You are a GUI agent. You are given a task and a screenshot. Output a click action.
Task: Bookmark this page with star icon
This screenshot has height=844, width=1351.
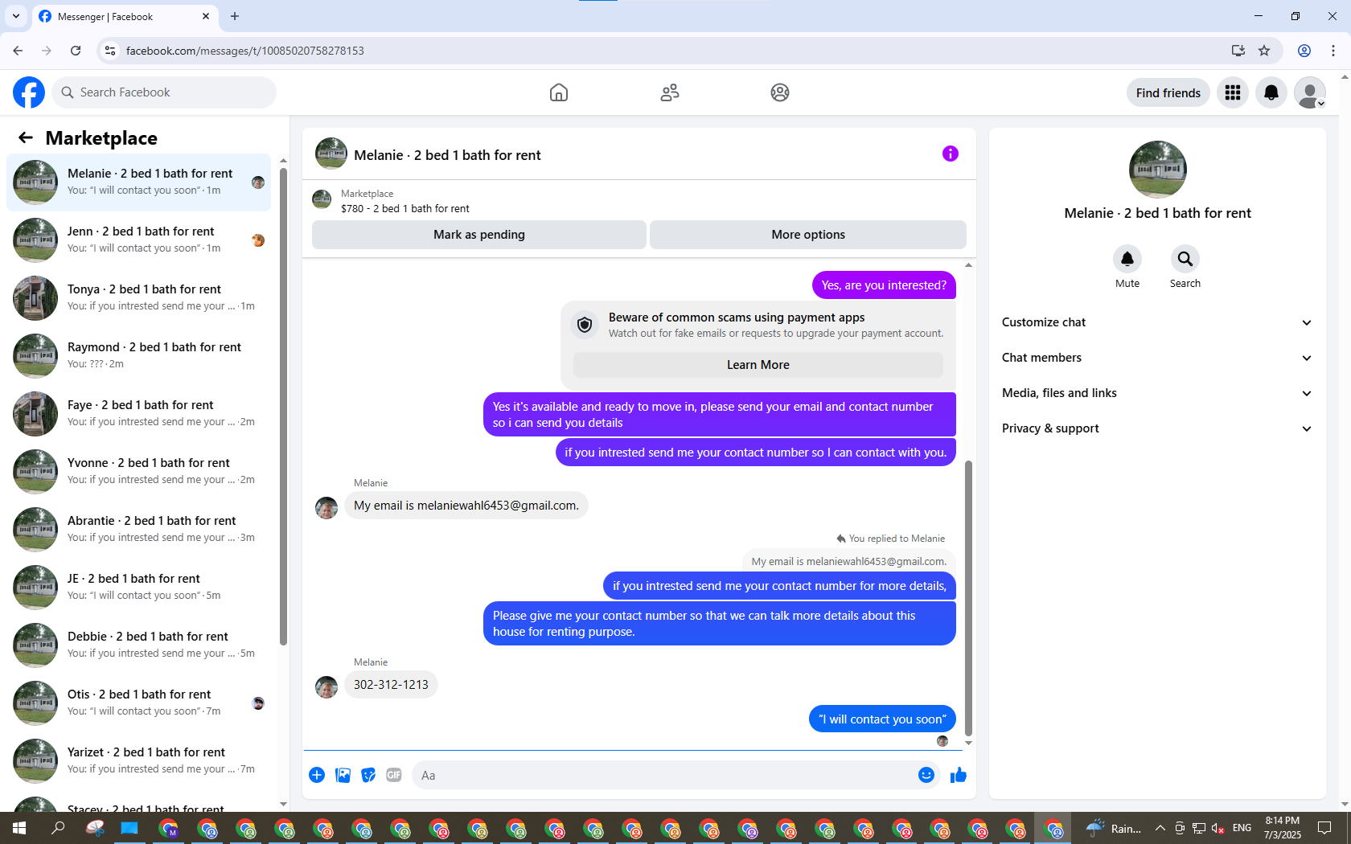(x=1264, y=51)
